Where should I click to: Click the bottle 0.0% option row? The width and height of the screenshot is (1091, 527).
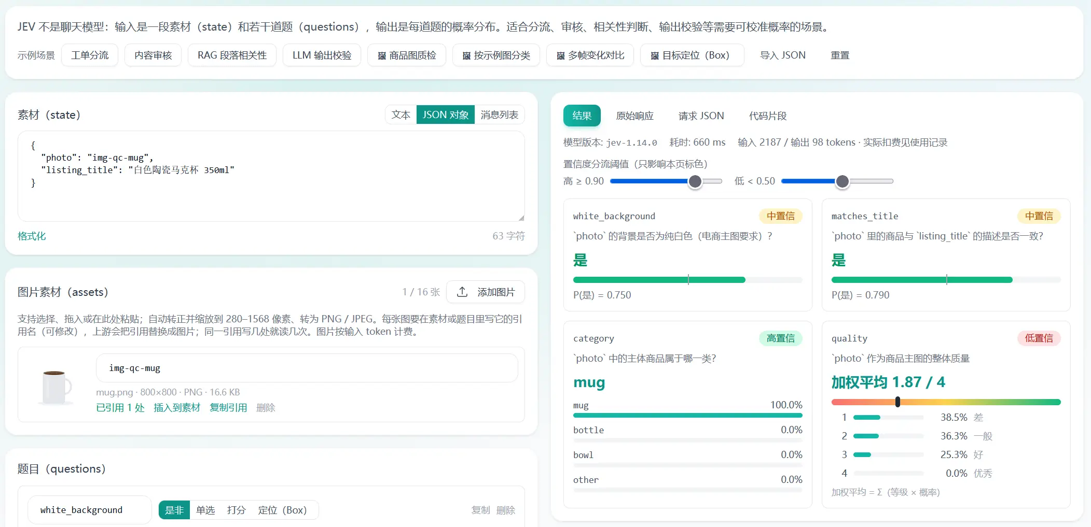click(688, 433)
